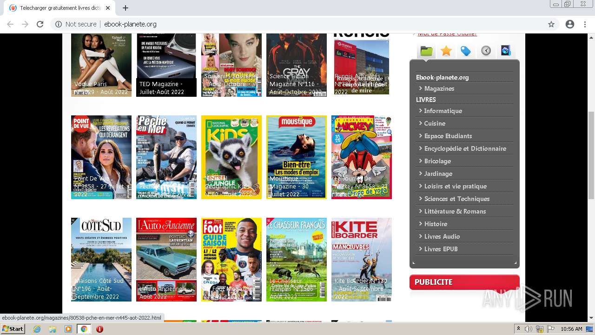Viewport: 595px width, 335px height.
Task: Open Internet Explorer from taskbar
Action: [x=37, y=329]
